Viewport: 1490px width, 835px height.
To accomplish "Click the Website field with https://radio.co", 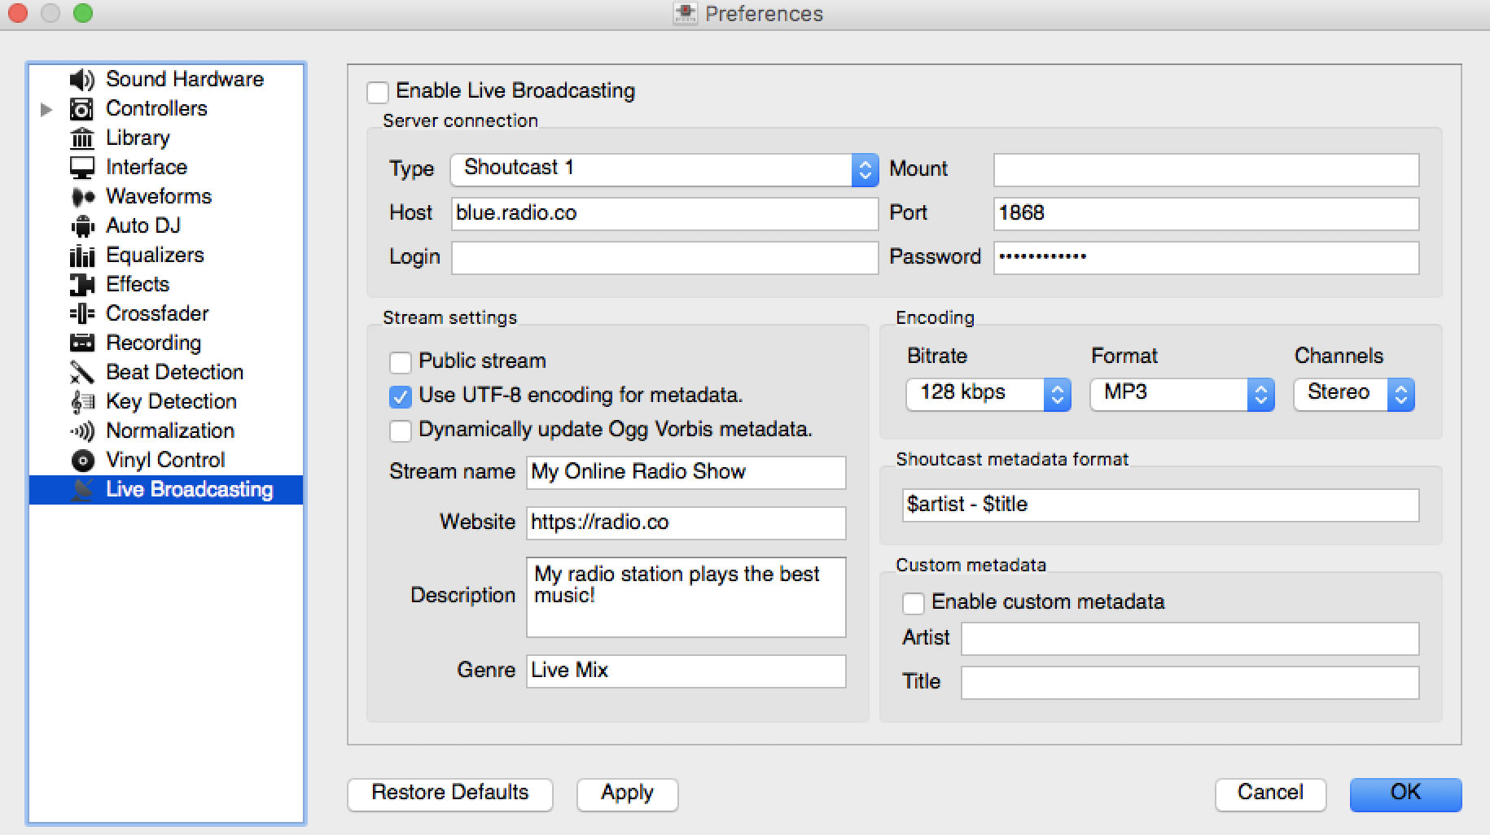I will (686, 522).
